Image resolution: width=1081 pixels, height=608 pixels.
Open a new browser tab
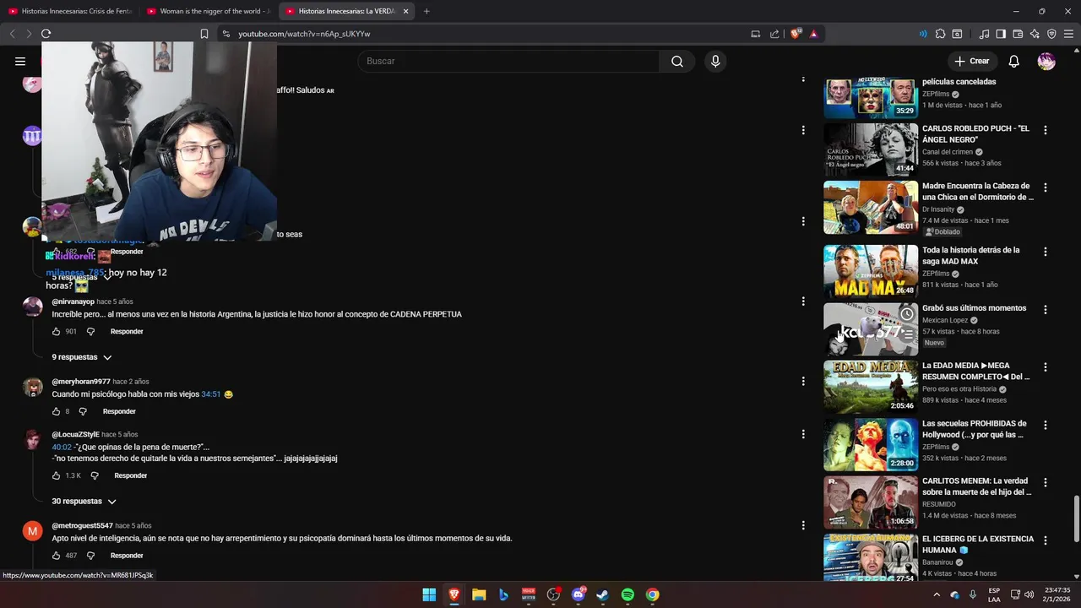coord(426,11)
